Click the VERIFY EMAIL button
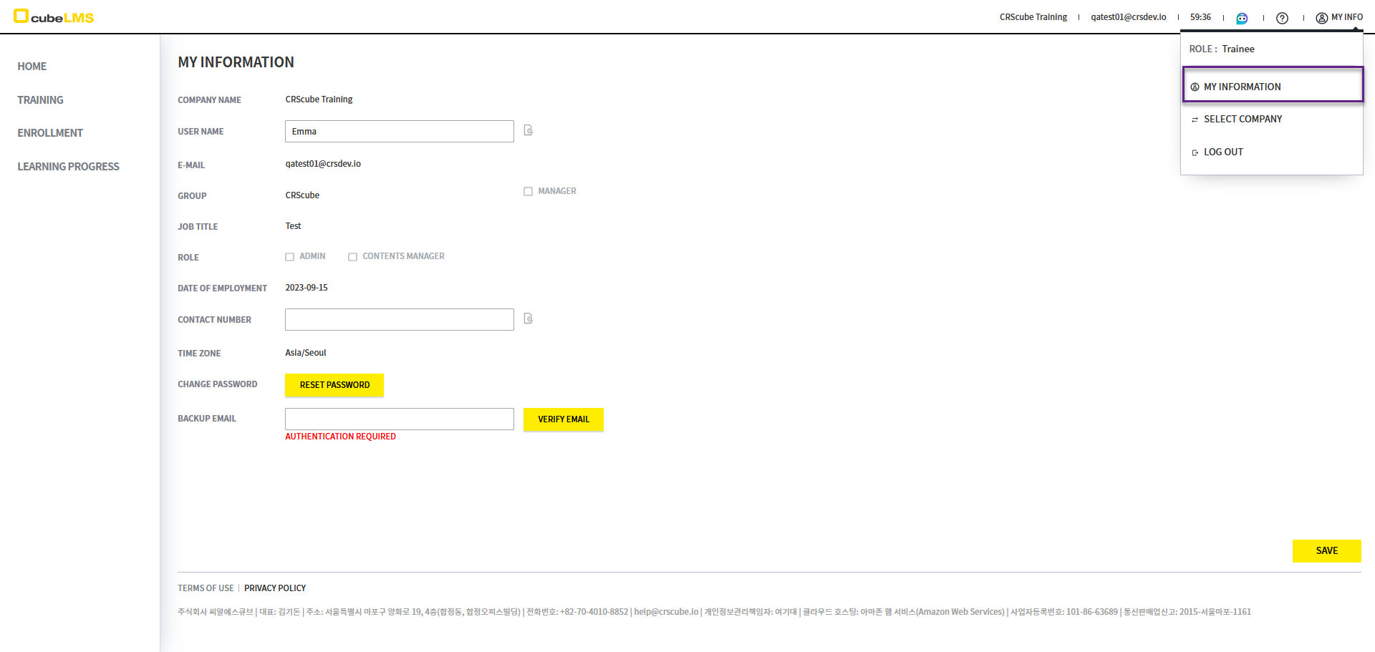 pos(563,419)
